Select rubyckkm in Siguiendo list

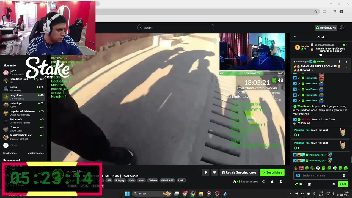[x=23, y=97]
